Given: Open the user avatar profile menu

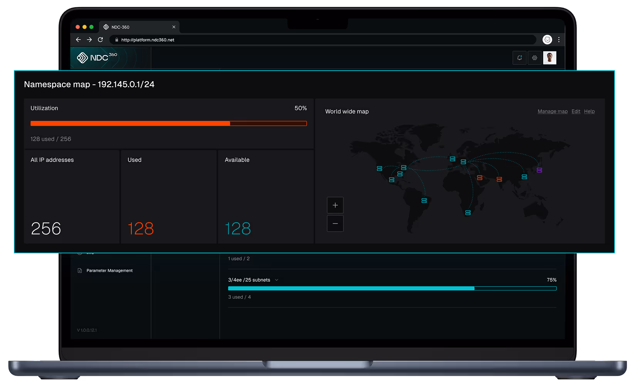Looking at the screenshot, I should coord(549,57).
